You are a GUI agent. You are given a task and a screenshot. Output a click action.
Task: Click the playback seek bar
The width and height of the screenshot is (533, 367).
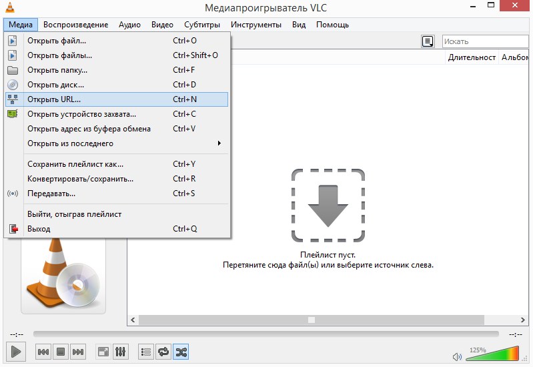pyautogui.click(x=265, y=334)
